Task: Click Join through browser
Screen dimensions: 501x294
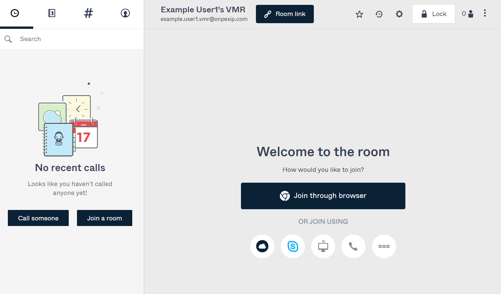Action: (x=323, y=196)
